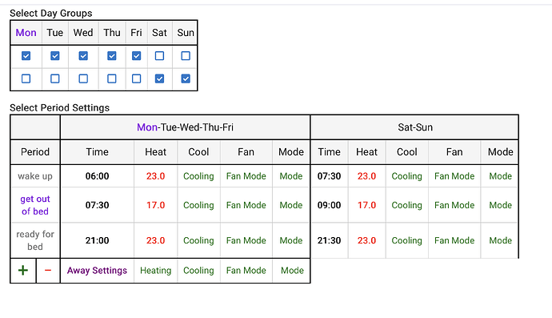Click the Tue day header

tap(55, 32)
